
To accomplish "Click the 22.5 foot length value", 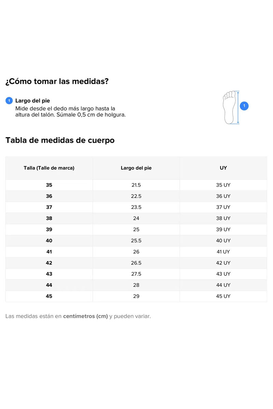I will coord(136,196).
